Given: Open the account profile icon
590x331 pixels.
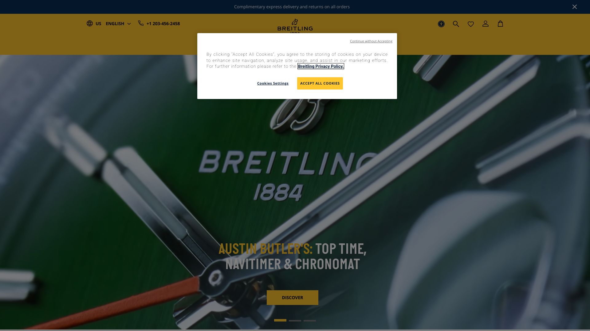Looking at the screenshot, I should tap(486, 24).
